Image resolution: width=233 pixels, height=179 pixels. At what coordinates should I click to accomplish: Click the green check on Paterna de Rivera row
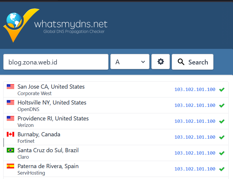tap(222, 169)
